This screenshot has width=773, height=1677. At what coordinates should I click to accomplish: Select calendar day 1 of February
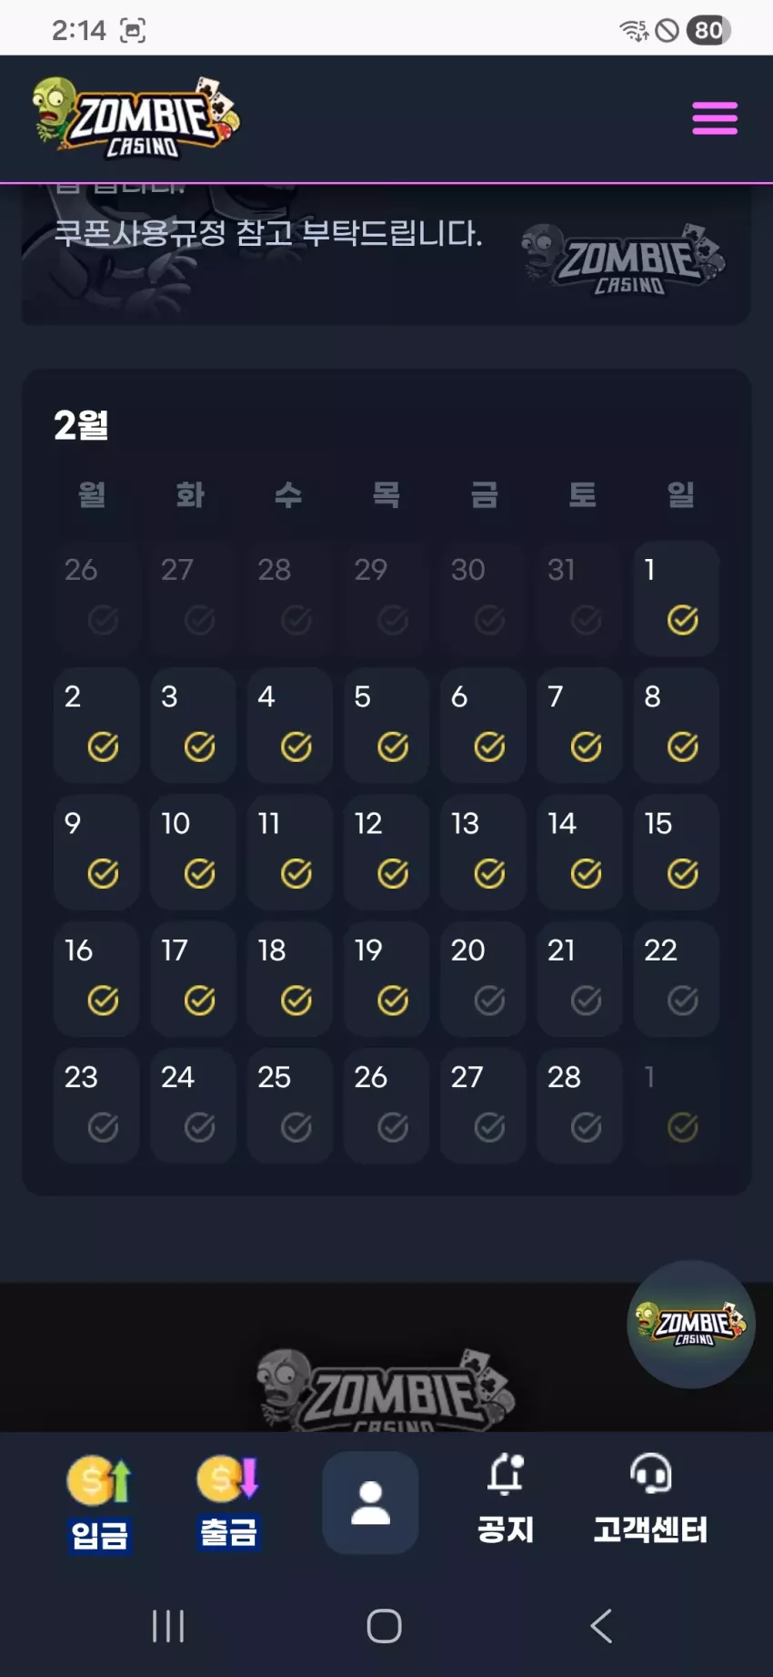[676, 598]
